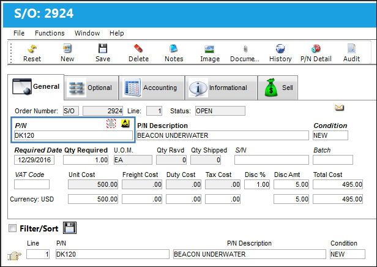Click the USD row Unit Cost field 500.00
Image resolution: width=377 pixels, height=267 pixels.
coord(93,199)
